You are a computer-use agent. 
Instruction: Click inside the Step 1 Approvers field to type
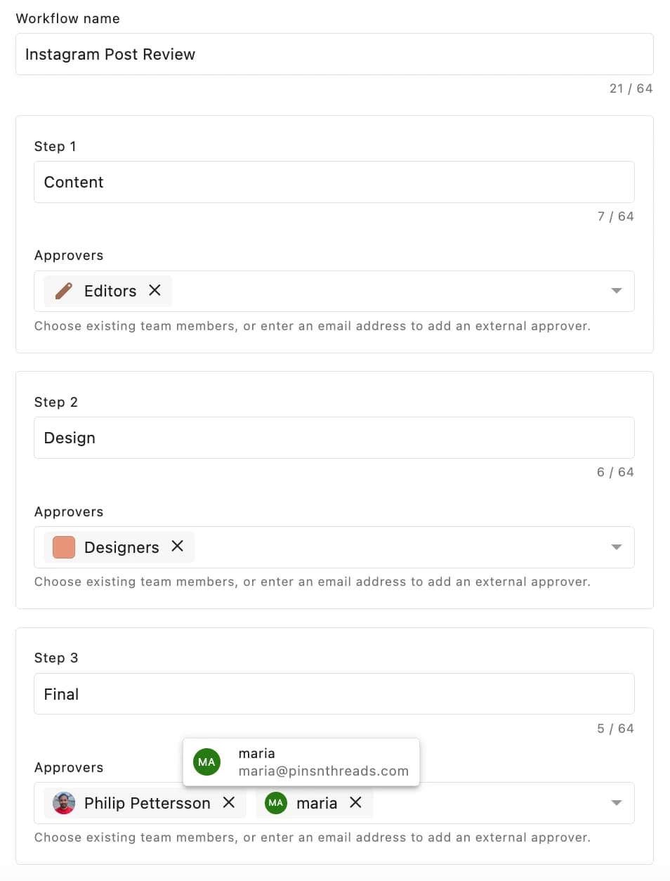pyautogui.click(x=386, y=290)
